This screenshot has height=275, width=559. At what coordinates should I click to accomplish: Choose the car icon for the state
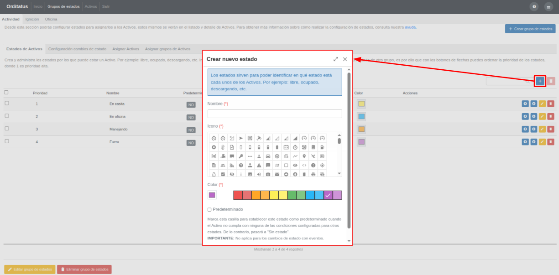coord(268,156)
